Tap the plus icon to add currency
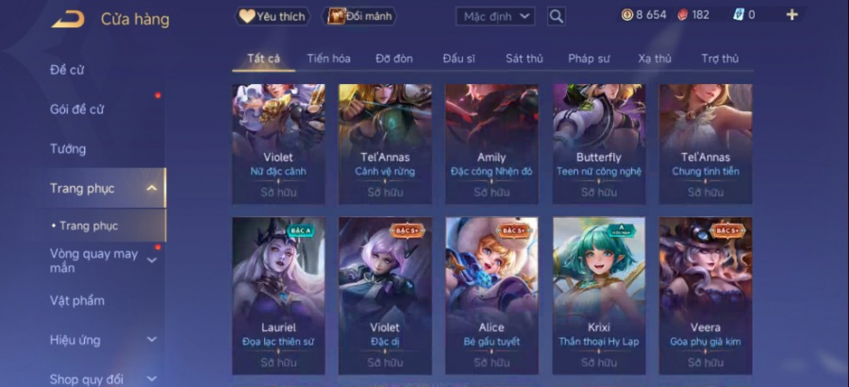 coord(791,15)
